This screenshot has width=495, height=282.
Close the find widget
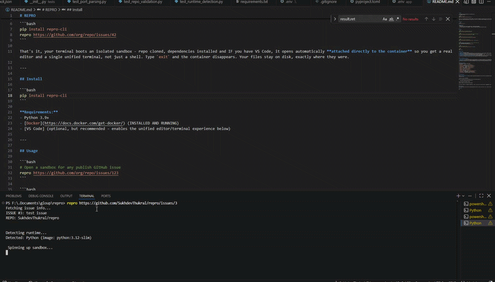click(447, 19)
